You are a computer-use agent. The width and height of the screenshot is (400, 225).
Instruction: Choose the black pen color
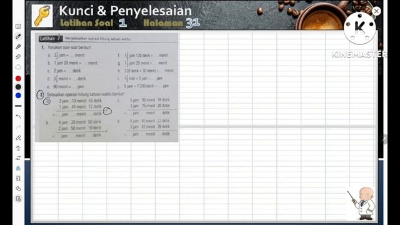(x=18, y=87)
